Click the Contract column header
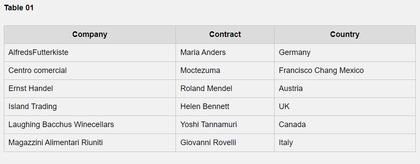The image size is (420, 164). [225, 35]
